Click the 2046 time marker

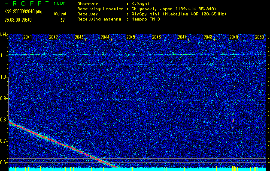point(157,37)
